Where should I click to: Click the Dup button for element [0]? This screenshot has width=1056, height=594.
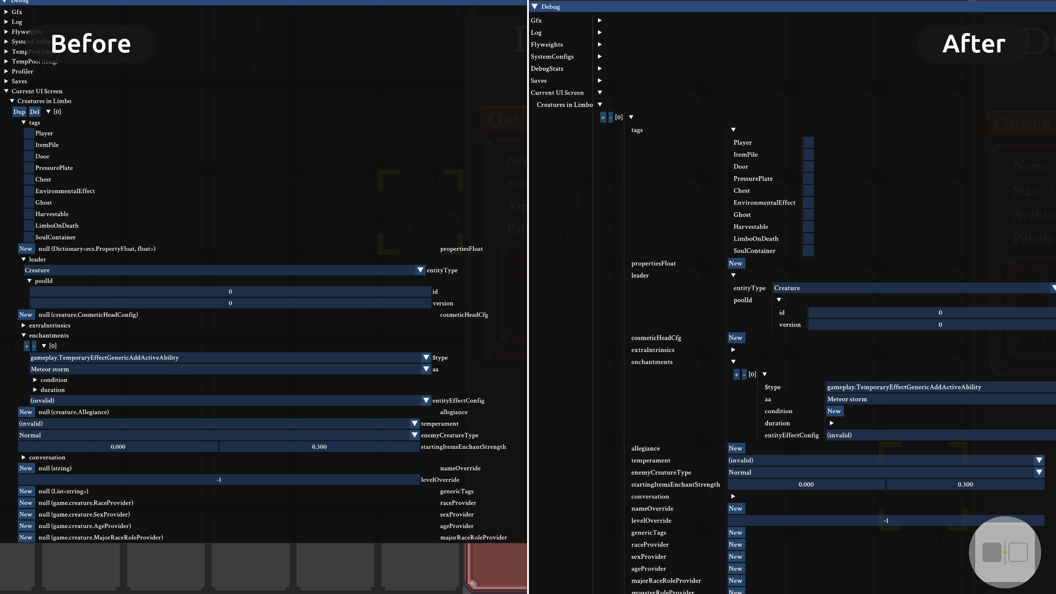coord(19,112)
